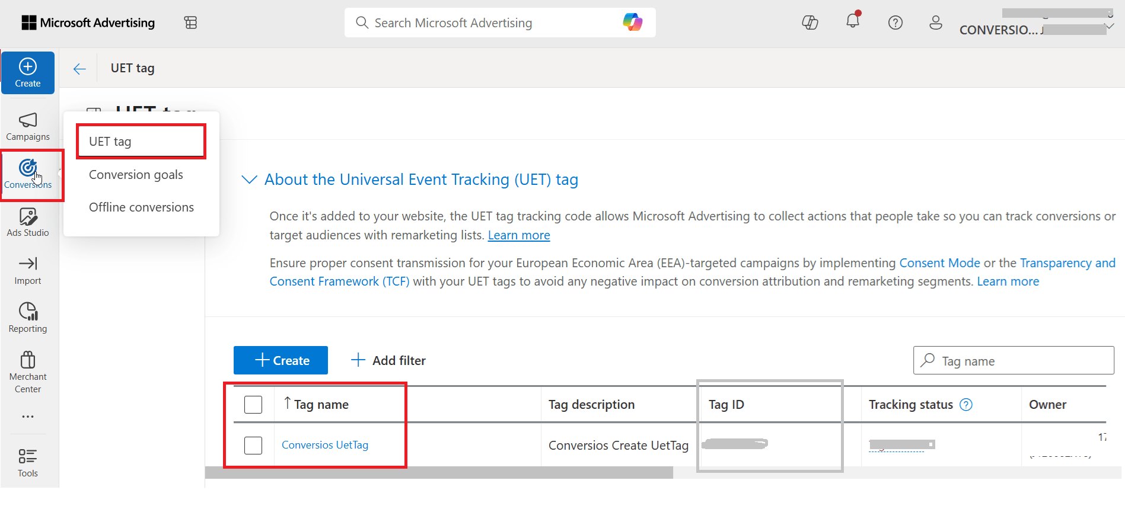The image size is (1125, 522).
Task: Open the notifications bell
Action: 853,21
